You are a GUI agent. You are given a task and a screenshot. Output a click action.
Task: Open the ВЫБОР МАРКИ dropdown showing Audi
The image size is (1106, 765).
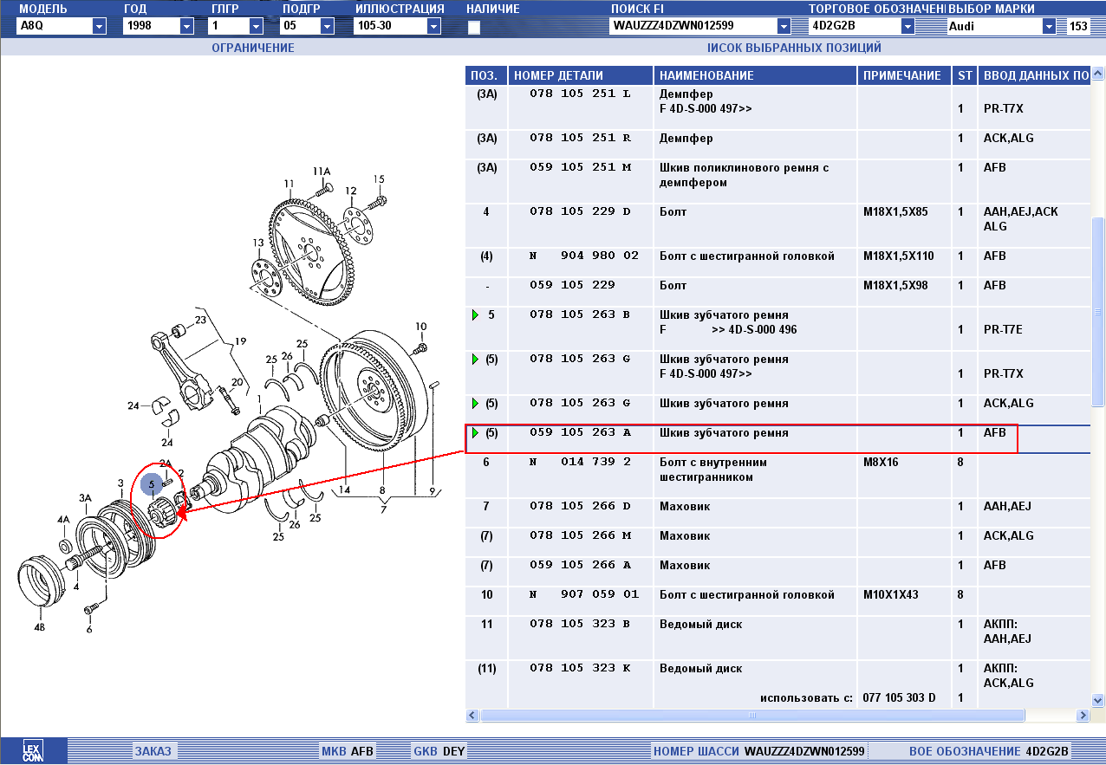click(x=1050, y=26)
